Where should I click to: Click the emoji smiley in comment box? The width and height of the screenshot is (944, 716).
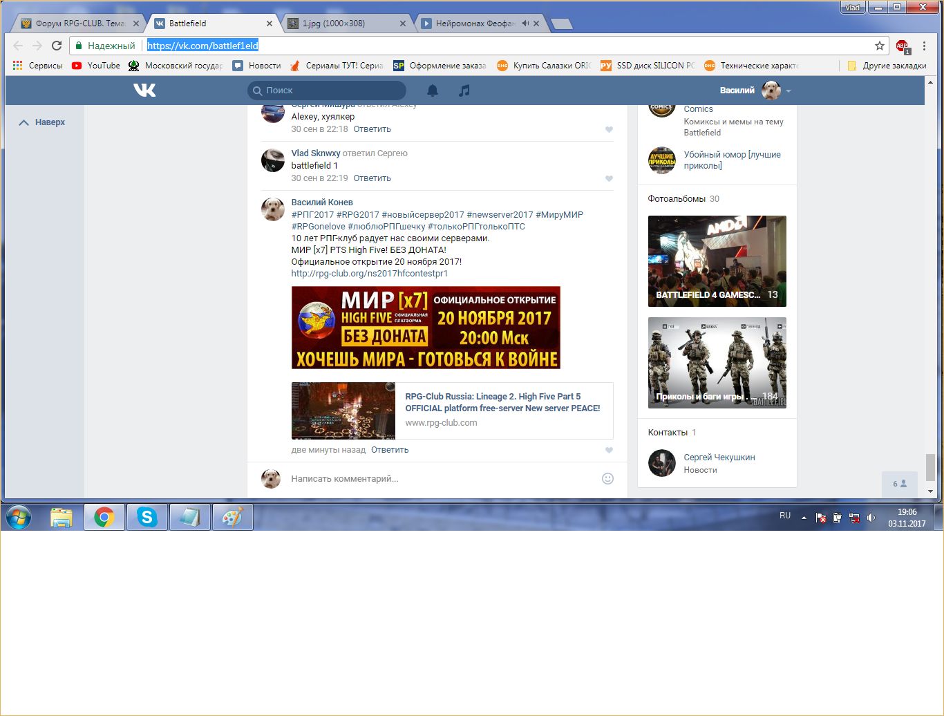(607, 478)
